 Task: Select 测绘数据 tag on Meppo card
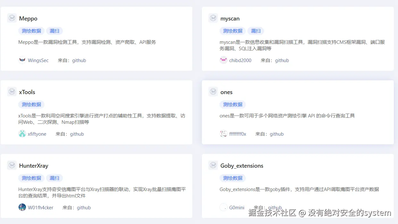point(31,31)
